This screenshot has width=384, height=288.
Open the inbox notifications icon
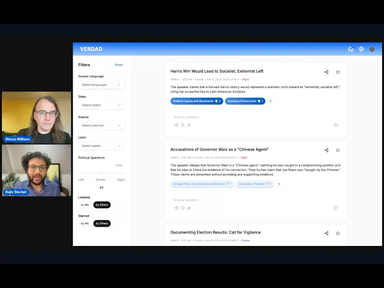(351, 49)
